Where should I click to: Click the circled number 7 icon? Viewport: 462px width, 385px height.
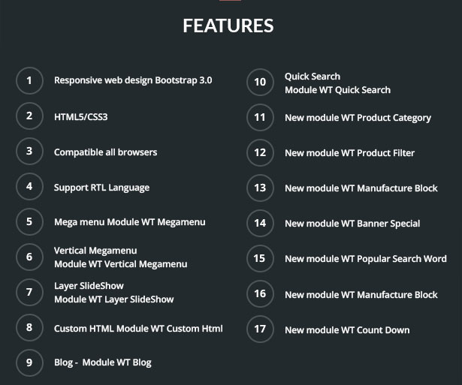29,292
